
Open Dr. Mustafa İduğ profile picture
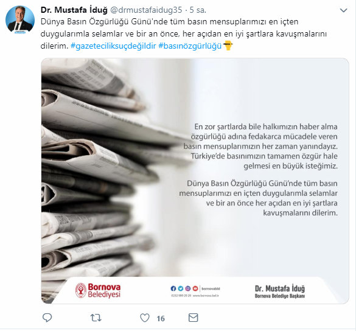20,19
